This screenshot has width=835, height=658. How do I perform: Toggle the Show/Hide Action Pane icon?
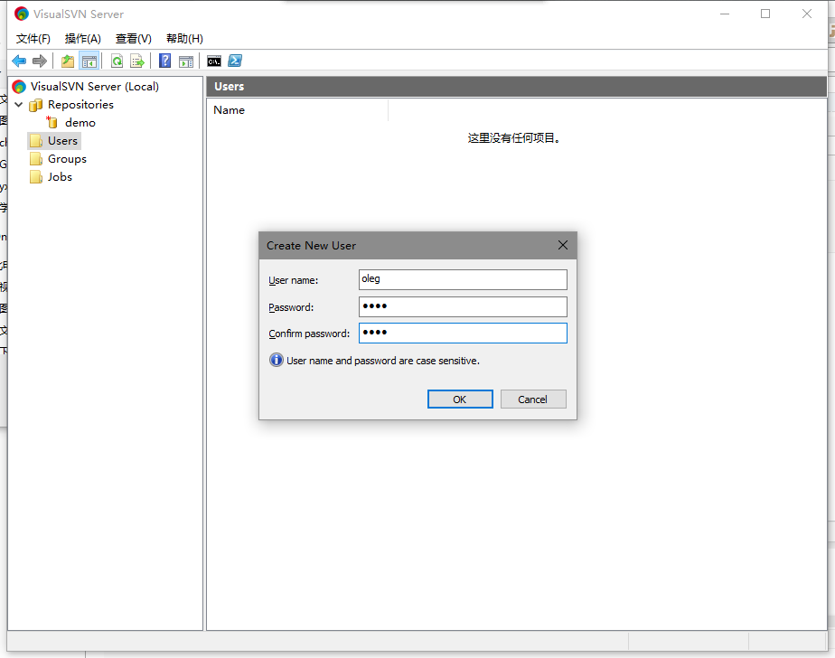(x=186, y=61)
